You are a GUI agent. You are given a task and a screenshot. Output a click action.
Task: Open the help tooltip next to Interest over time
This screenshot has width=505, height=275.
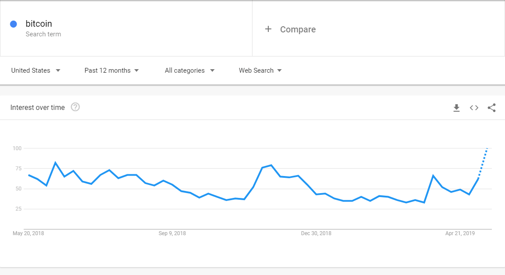75,107
